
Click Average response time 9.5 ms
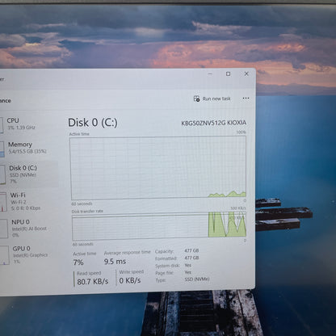click(115, 262)
